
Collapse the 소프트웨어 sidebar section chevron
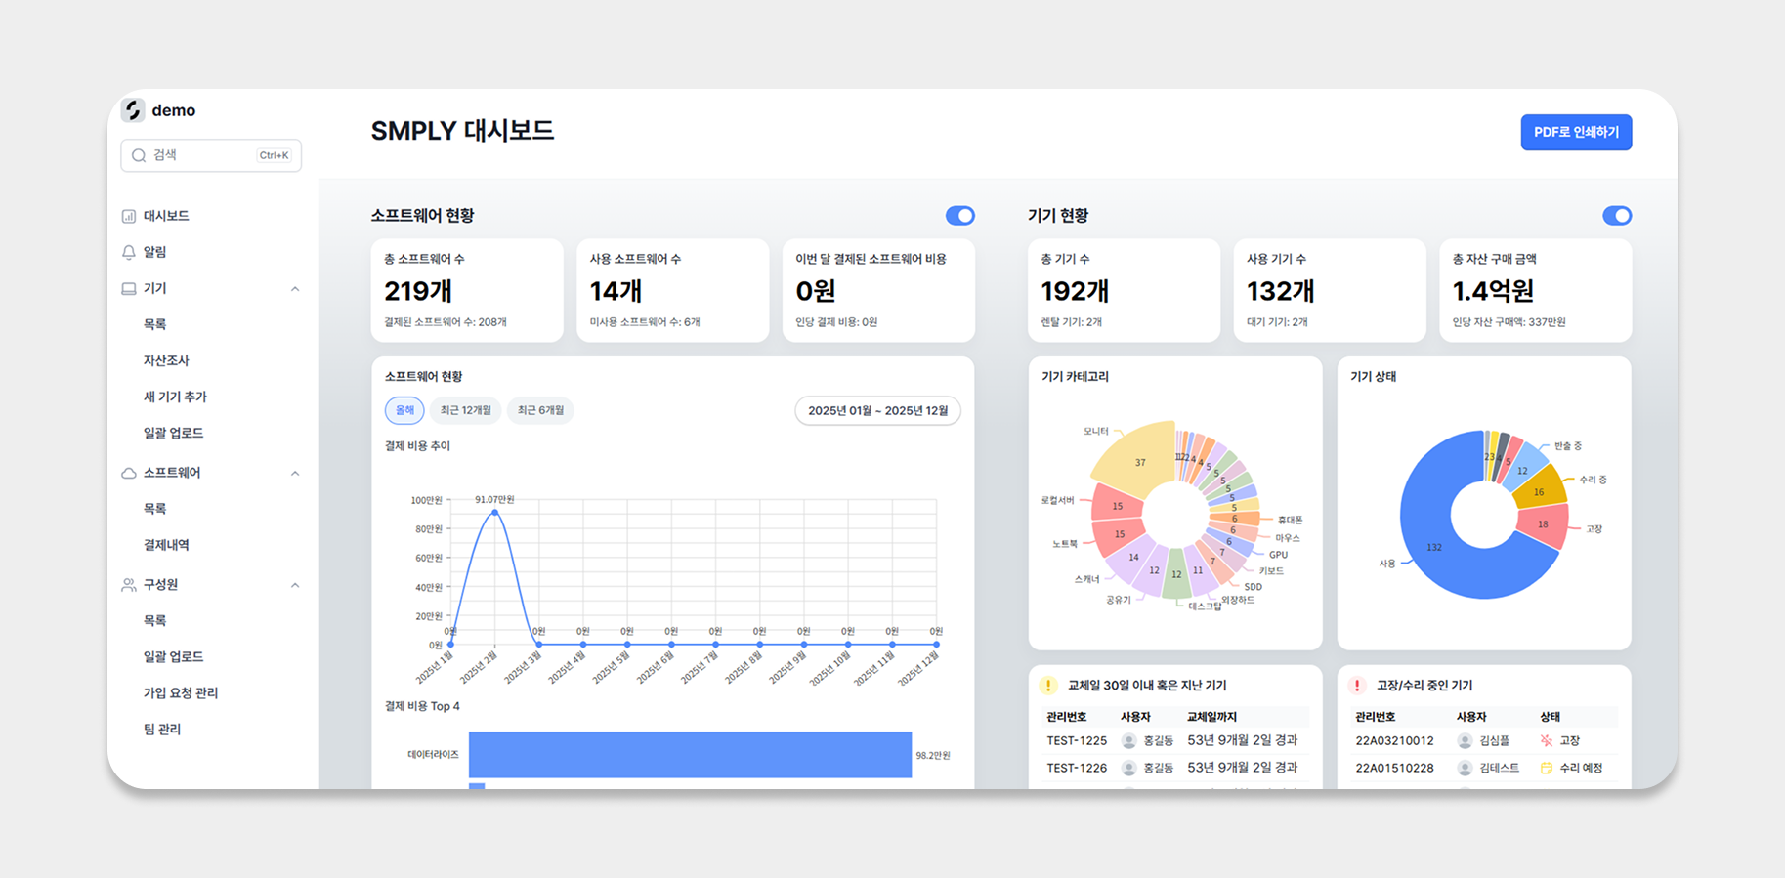coord(295,474)
